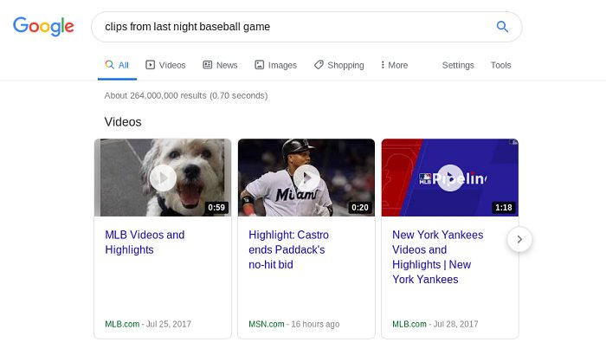Click the 0:59 duration badge
This screenshot has width=606, height=362.
tap(216, 208)
